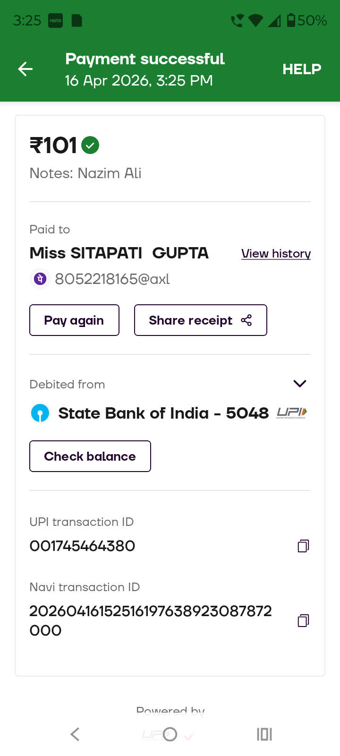
Task: Tap the UPI logo beside bank name
Action: click(292, 413)
